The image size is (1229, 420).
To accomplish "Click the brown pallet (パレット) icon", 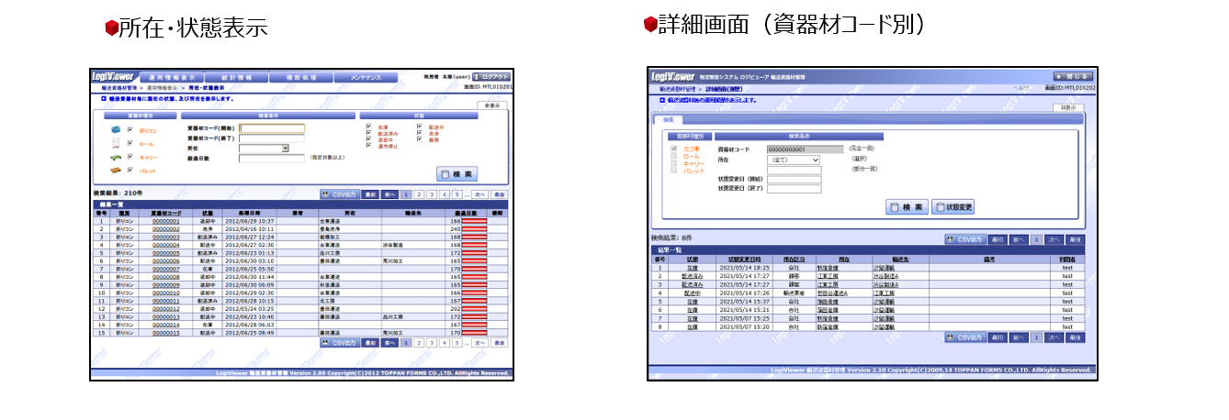I will point(115,170).
